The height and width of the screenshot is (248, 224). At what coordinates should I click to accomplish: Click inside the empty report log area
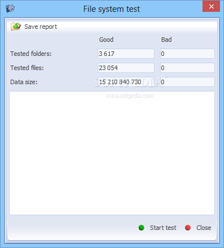click(112, 153)
